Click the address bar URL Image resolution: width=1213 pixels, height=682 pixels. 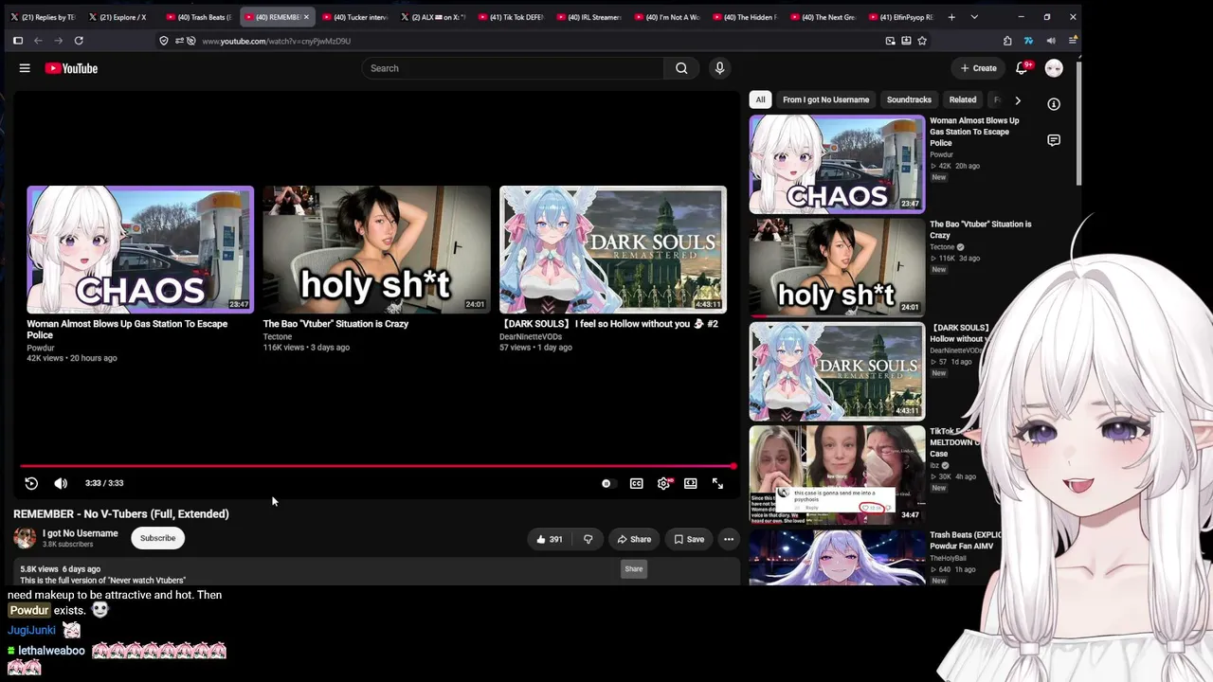point(277,41)
